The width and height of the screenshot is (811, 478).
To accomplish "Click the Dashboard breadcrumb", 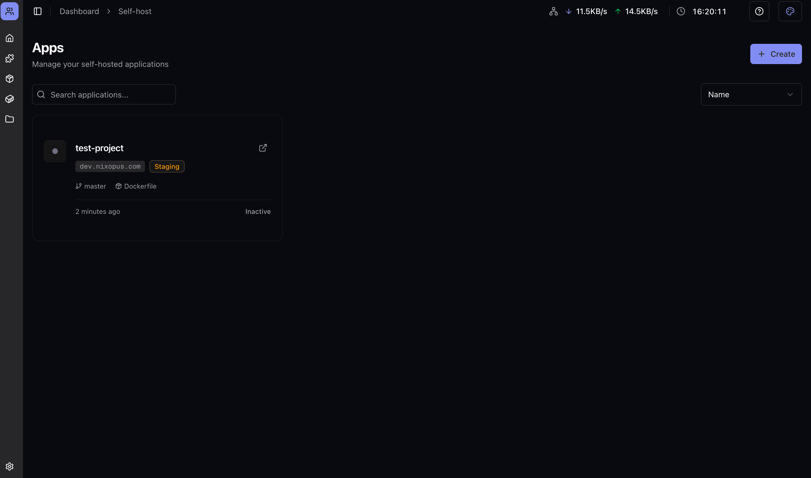I will tap(79, 11).
